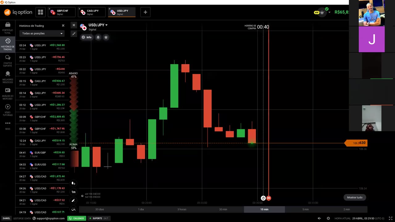The image size is (395, 222).
Task: Click the orange current price label 106.5630
Action: 356,143
